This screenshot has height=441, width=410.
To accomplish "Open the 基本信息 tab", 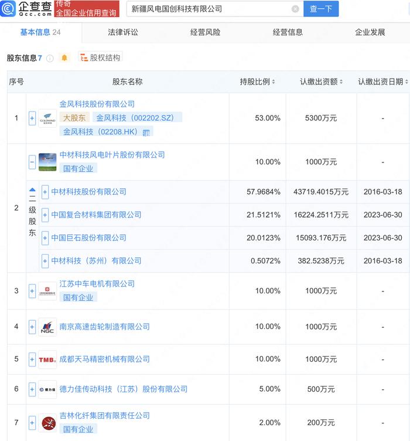I will [x=40, y=32].
